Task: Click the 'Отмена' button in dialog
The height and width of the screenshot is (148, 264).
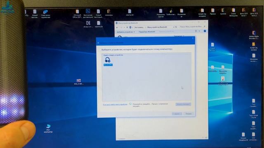Action: coord(189,114)
